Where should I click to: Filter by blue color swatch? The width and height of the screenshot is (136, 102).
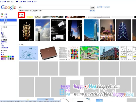pyautogui.click(x=13, y=57)
